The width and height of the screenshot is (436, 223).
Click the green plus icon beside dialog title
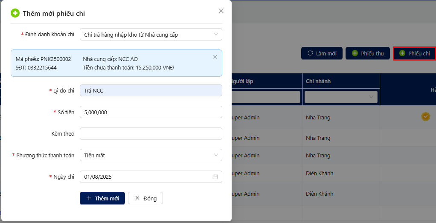point(15,13)
